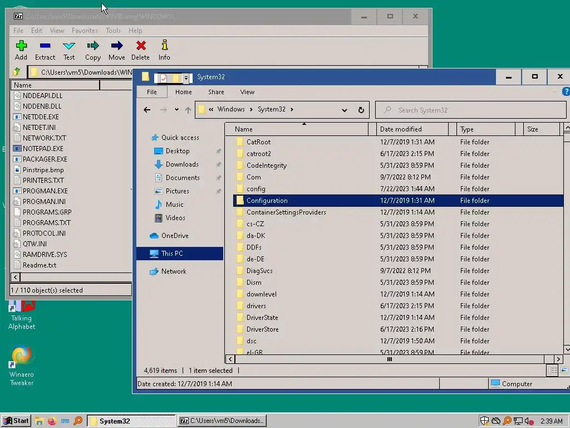Select the CatRoot folder
The width and height of the screenshot is (570, 428).
(x=258, y=142)
